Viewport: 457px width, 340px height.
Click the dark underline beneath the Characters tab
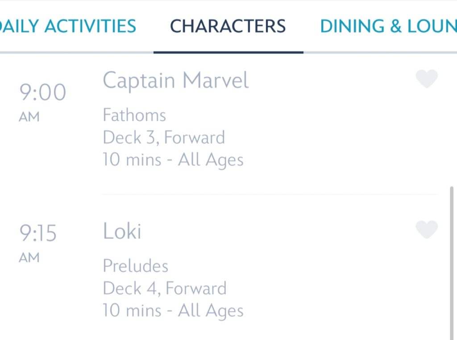point(228,53)
